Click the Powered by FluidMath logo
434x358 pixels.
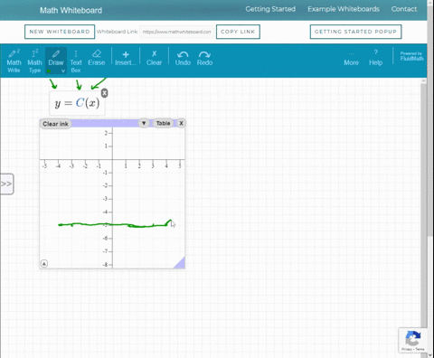point(411,56)
